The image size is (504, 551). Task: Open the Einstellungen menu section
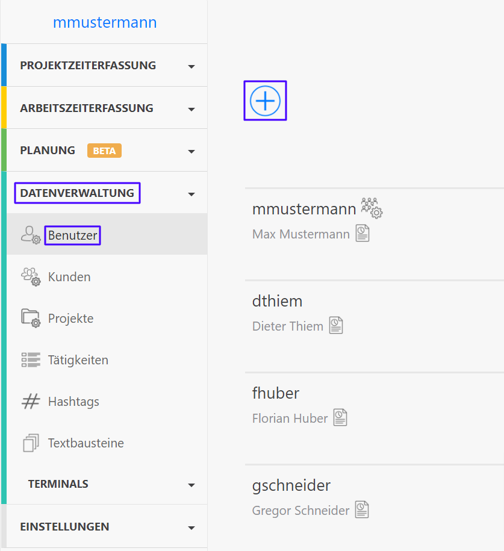click(107, 526)
